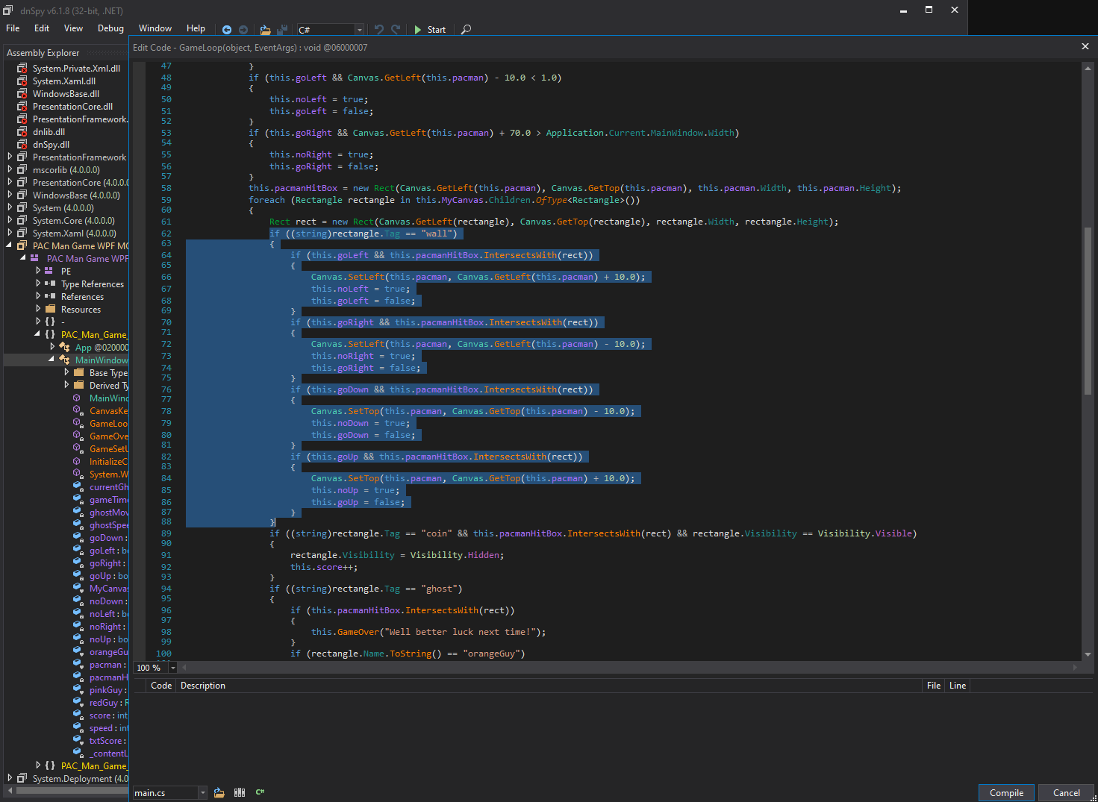Click the InitializeC method icon
The image size is (1098, 802).
(78, 461)
